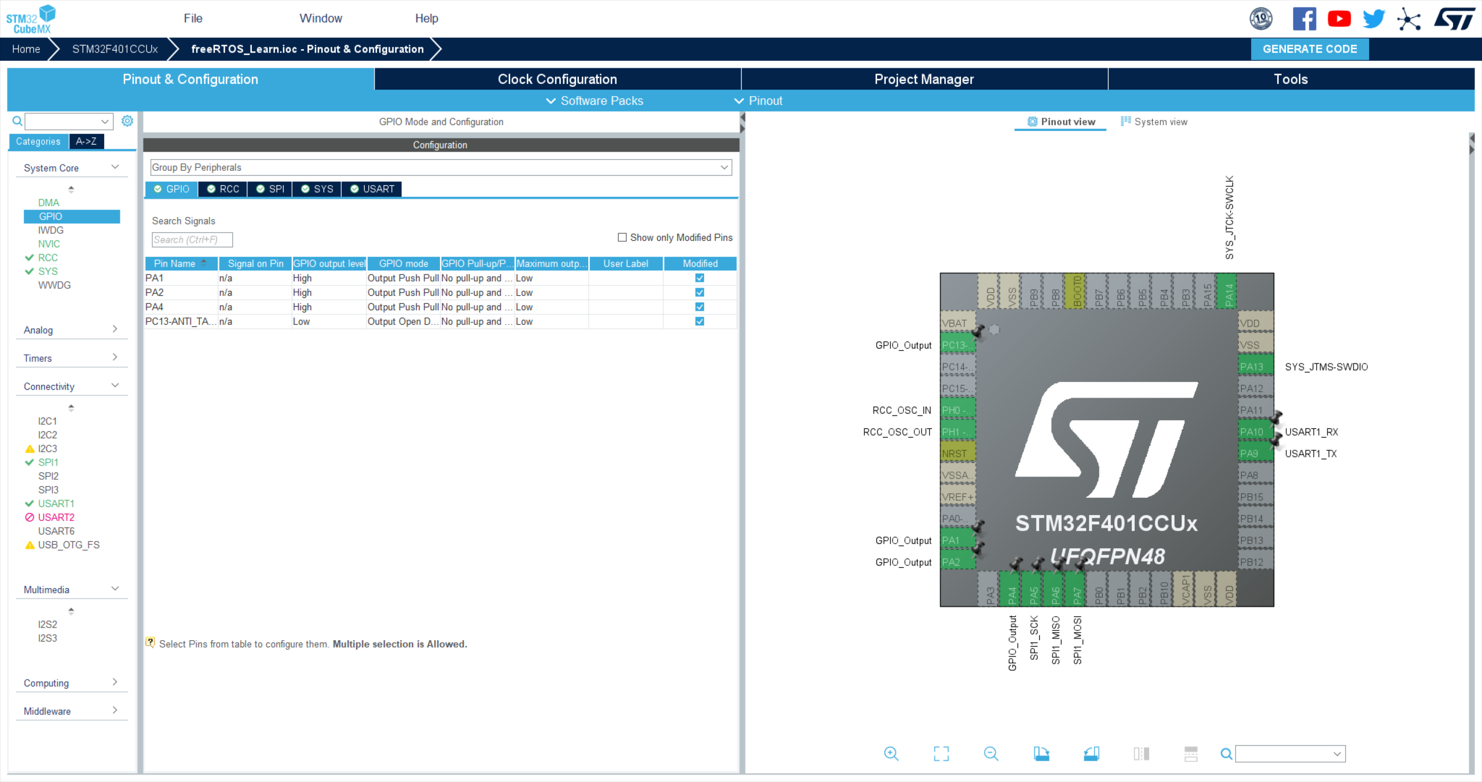Toggle Modified checkbox for PC13 row
The width and height of the screenshot is (1482, 782).
pos(700,321)
